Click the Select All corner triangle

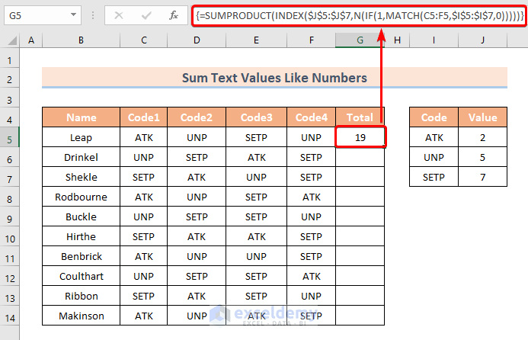pyautogui.click(x=10, y=41)
